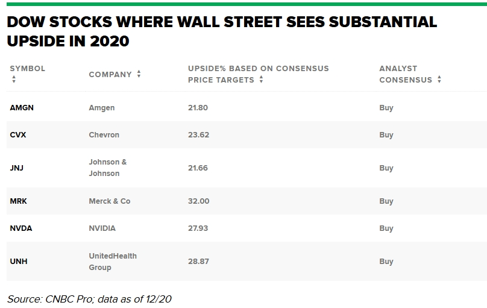Click the Company column header
487x308 pixels.
pyautogui.click(x=110, y=75)
